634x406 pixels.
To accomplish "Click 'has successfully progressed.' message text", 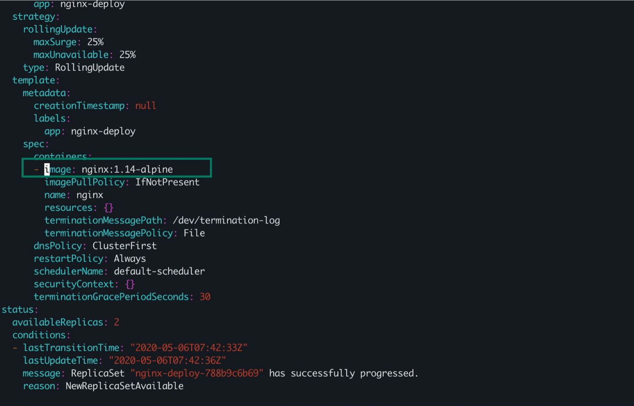I will pyautogui.click(x=344, y=373).
